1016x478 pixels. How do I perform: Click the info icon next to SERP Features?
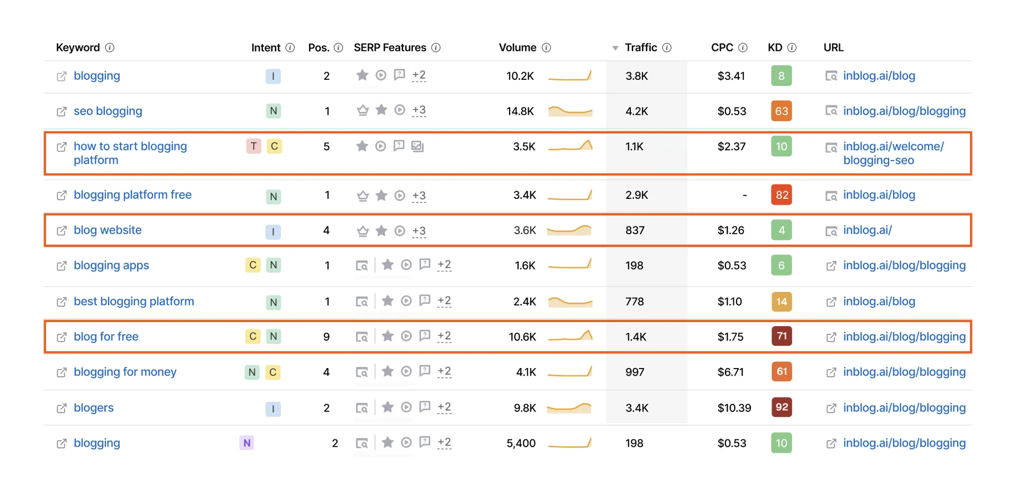pos(436,48)
